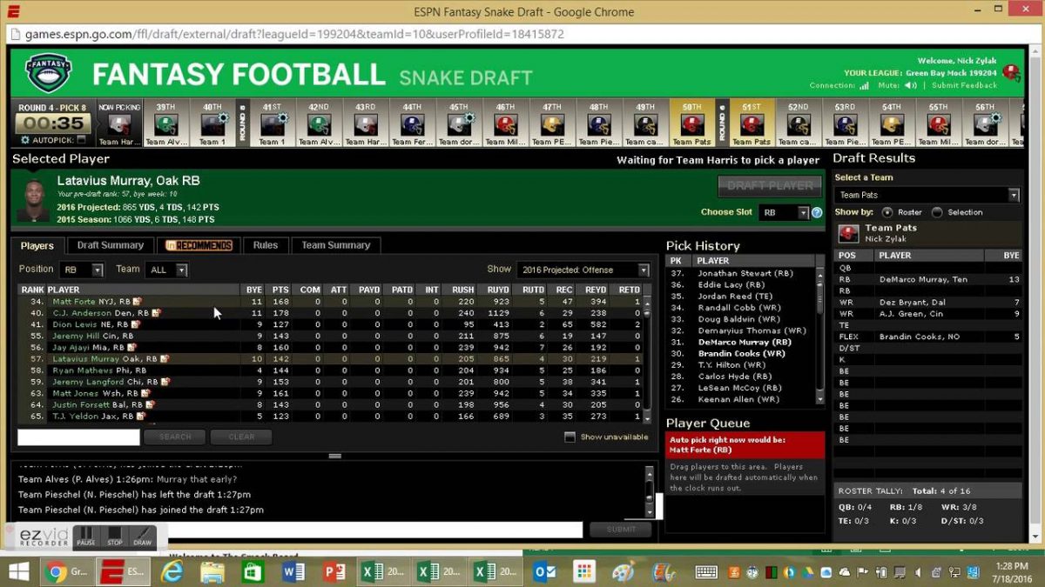Screen dimensions: 1045x587
Task: Enable the Show unavailable checkbox
Action: [x=570, y=437]
